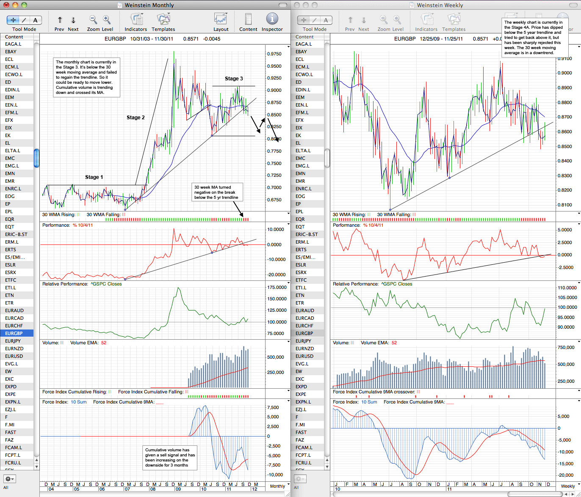Screen dimensions: 581x497
Task: Open the Monthly period dropdown
Action: coord(279,486)
